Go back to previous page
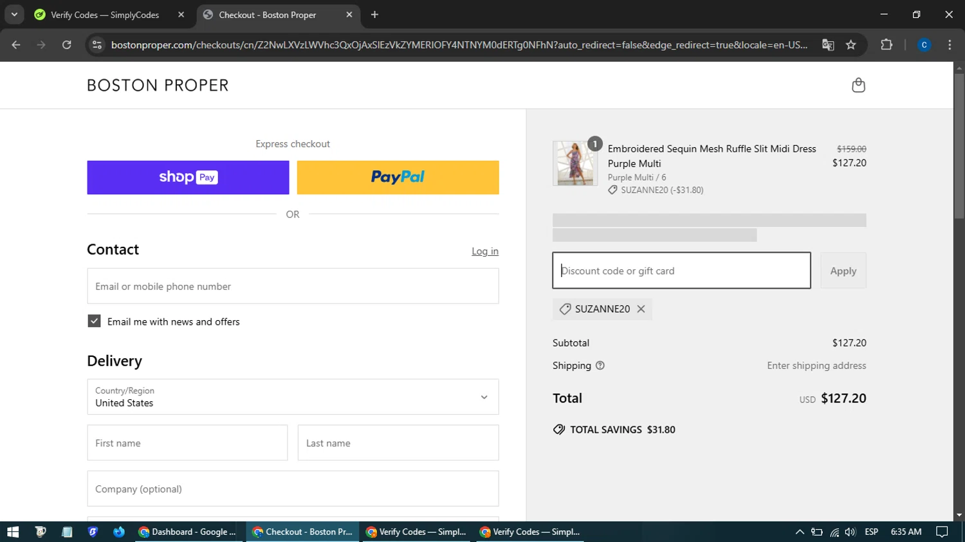965x542 pixels. pos(16,45)
